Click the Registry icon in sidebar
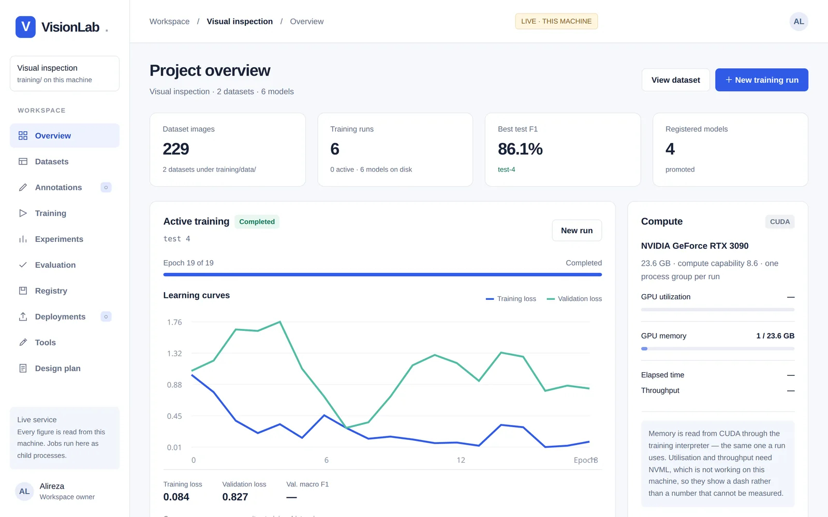Viewport: 828px width, 517px height. click(x=23, y=291)
